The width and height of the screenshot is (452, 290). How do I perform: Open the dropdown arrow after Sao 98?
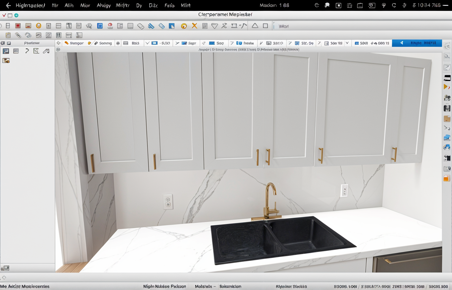(x=347, y=43)
